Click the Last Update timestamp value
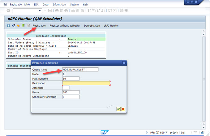Screen dimensions: 210x136 81,42
